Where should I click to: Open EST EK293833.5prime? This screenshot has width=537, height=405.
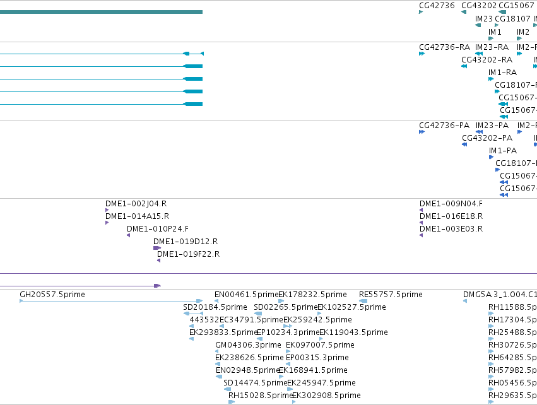pyautogui.click(x=223, y=332)
